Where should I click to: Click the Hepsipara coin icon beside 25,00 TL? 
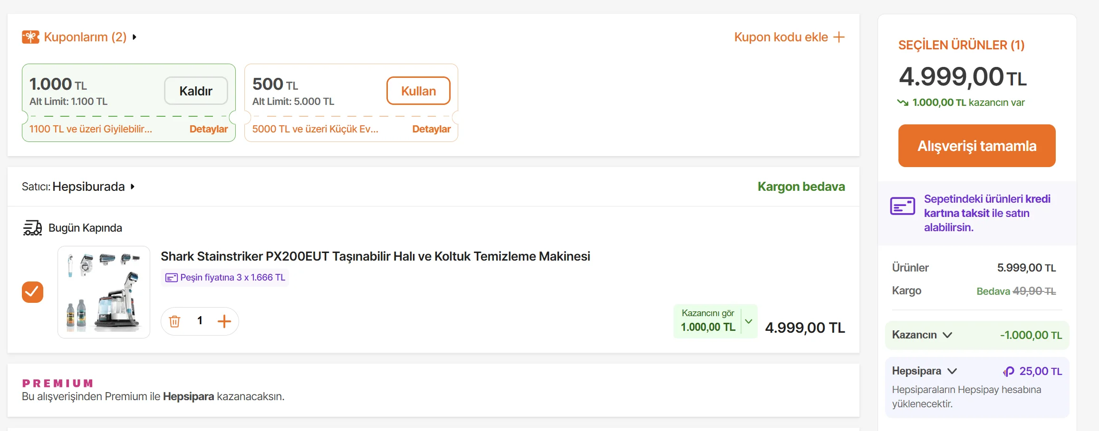tap(1009, 372)
